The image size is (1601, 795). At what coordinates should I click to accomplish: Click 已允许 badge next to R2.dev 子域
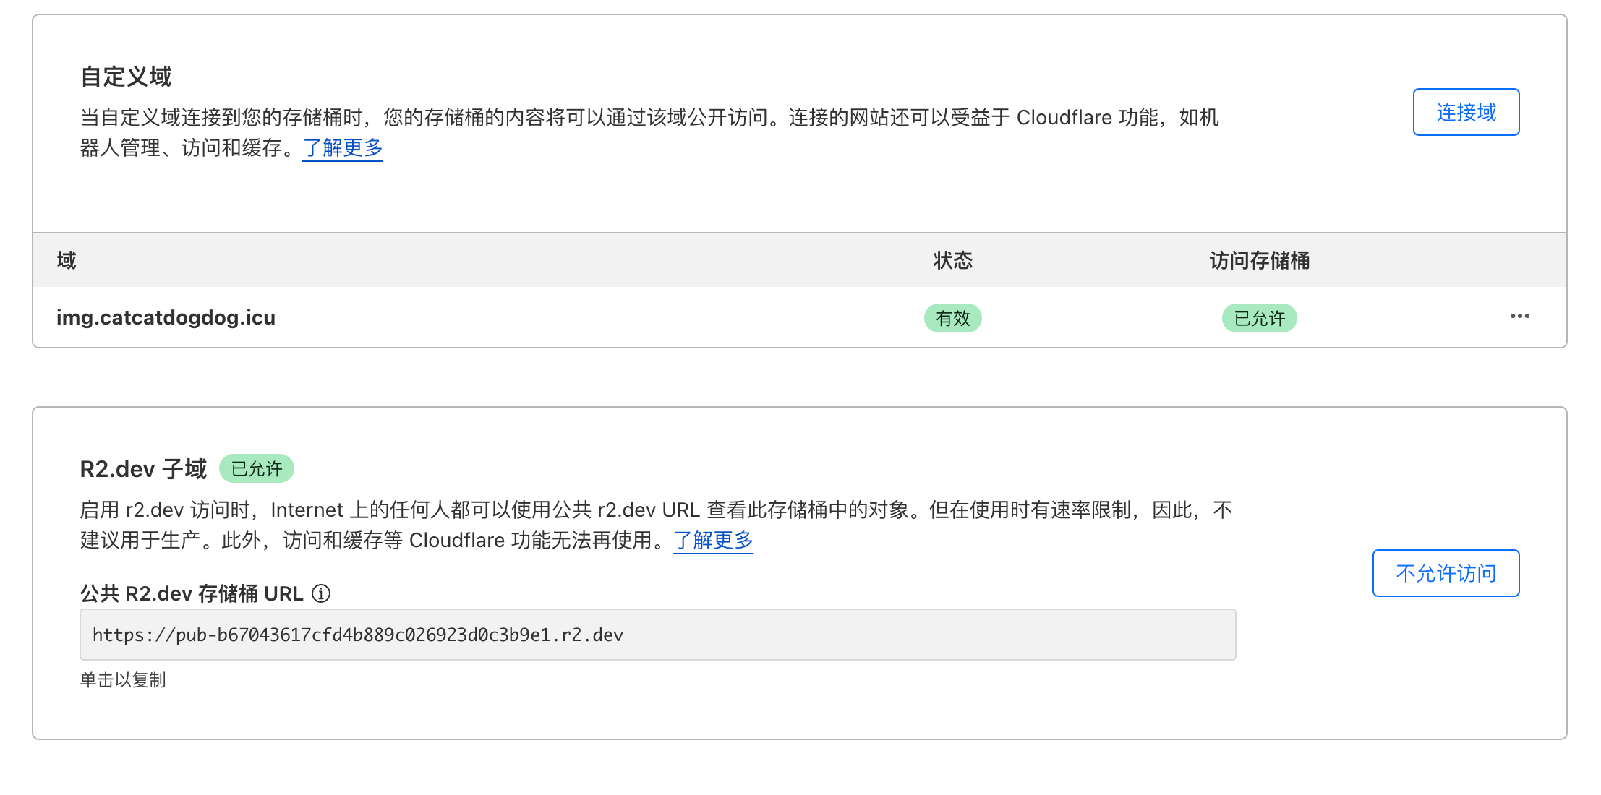coord(257,469)
